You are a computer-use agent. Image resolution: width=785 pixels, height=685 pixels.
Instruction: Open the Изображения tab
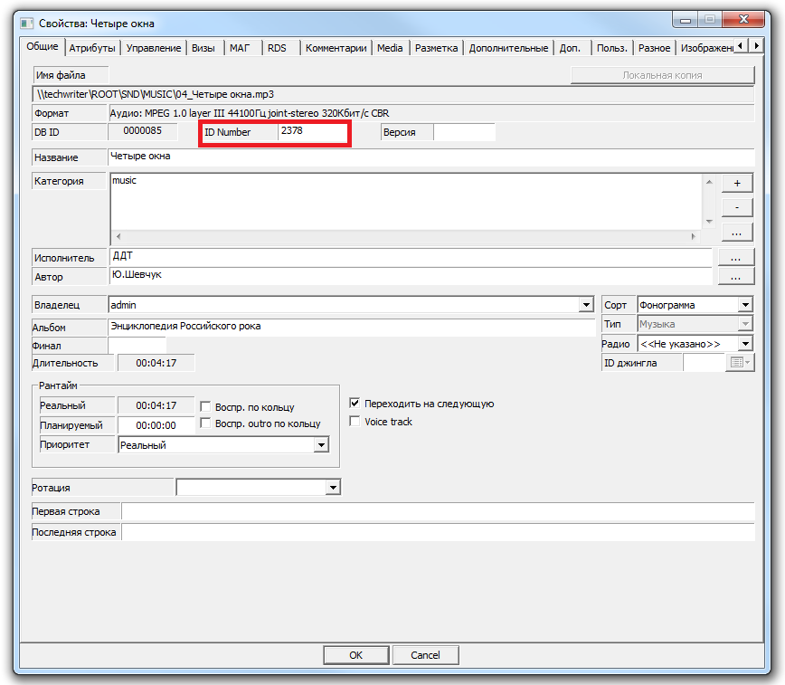pyautogui.click(x=706, y=48)
